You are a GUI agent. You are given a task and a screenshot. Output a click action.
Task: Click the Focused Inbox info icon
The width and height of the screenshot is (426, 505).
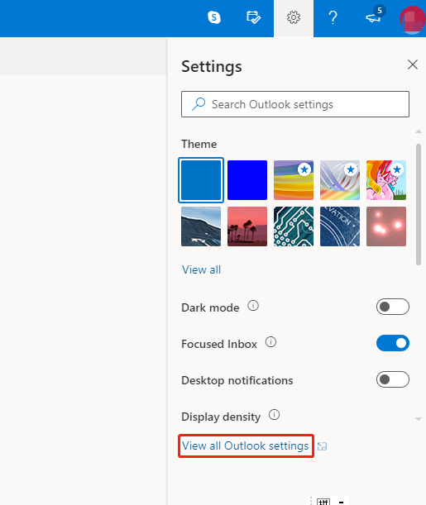click(x=270, y=341)
